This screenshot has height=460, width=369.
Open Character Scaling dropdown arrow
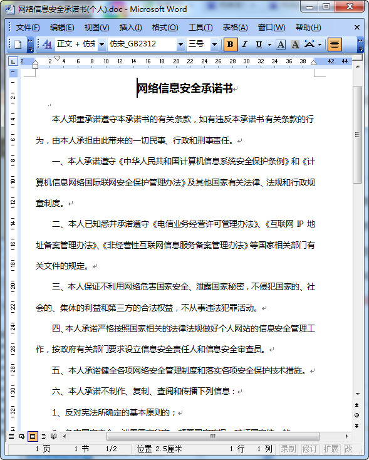pos(320,44)
